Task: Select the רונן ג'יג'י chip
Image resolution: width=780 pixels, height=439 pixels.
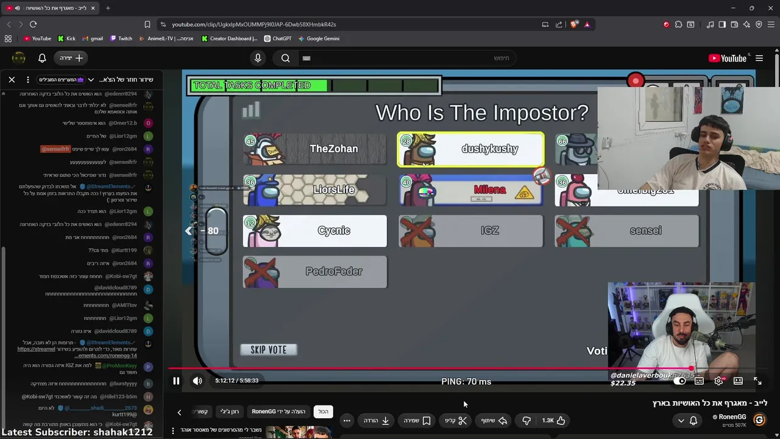Action: click(x=230, y=412)
